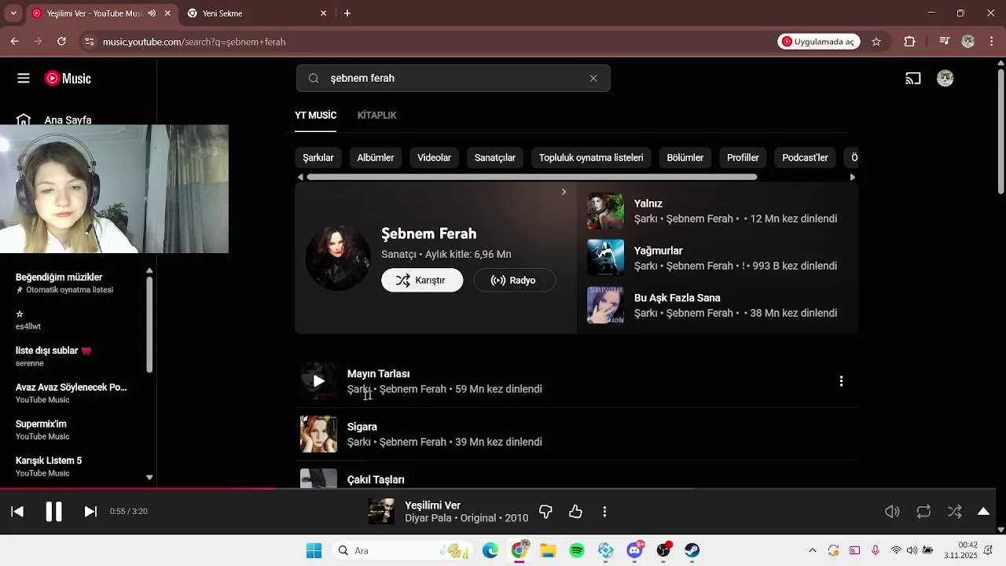Go to Ana Sayfa in sidebar
The height and width of the screenshot is (566, 1006).
click(x=68, y=120)
